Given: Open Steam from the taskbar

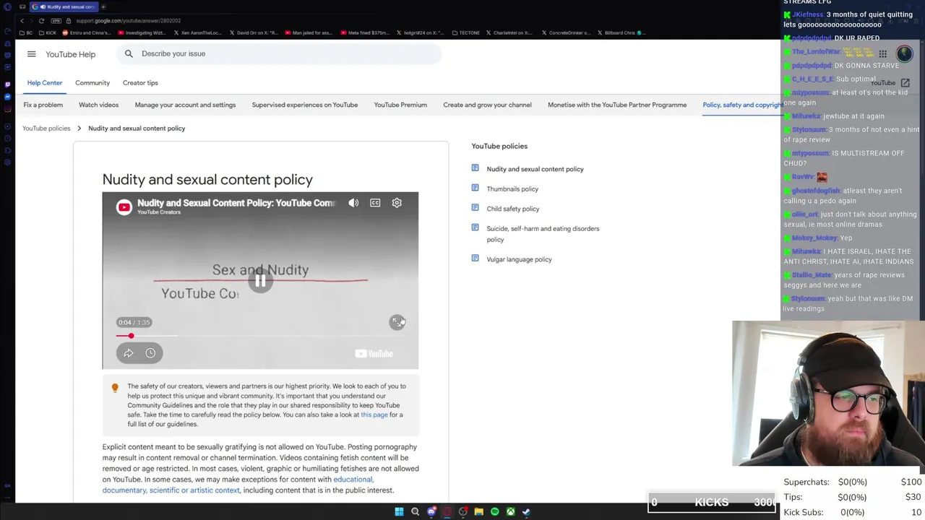Looking at the screenshot, I should coord(526,512).
